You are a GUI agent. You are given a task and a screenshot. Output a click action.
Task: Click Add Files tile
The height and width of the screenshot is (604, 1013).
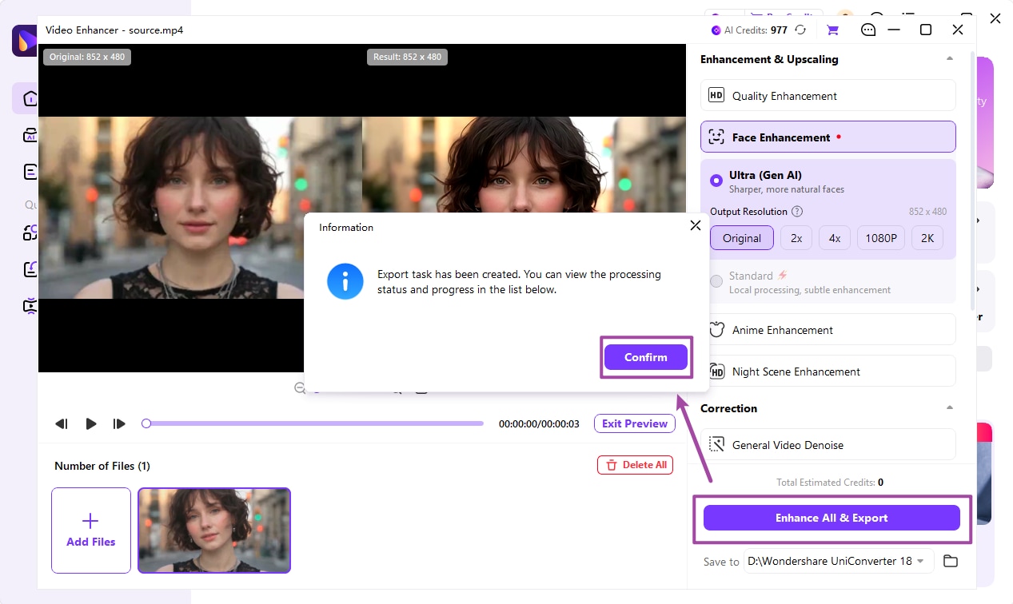tap(91, 530)
